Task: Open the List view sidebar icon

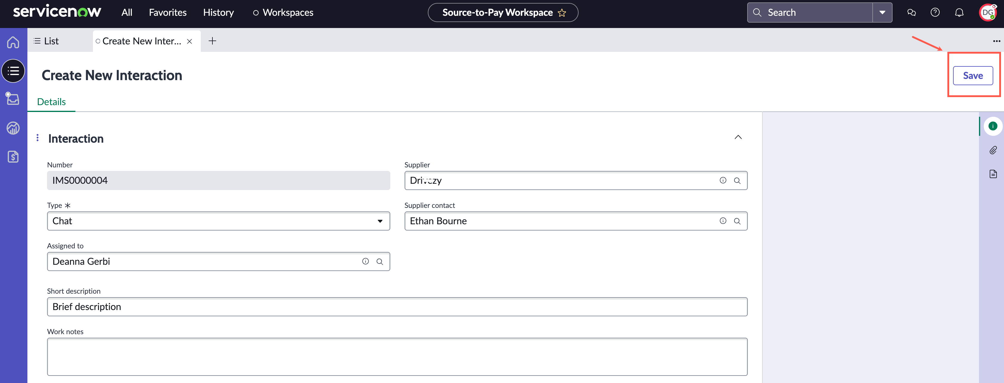Action: point(13,71)
